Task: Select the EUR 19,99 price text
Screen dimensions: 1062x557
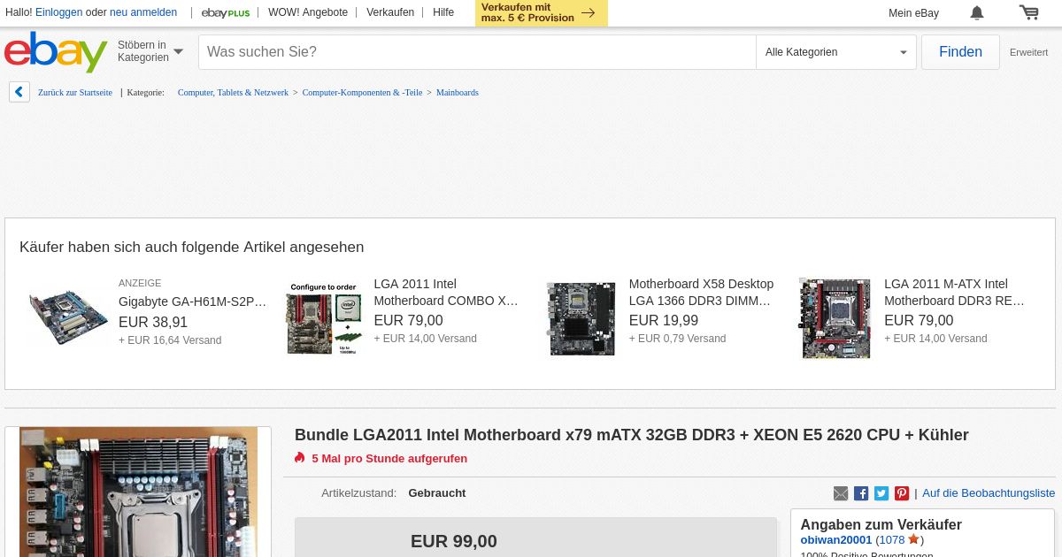Action: (x=664, y=321)
